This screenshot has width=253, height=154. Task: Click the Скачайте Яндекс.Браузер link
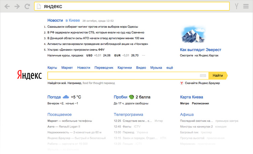point(202,83)
